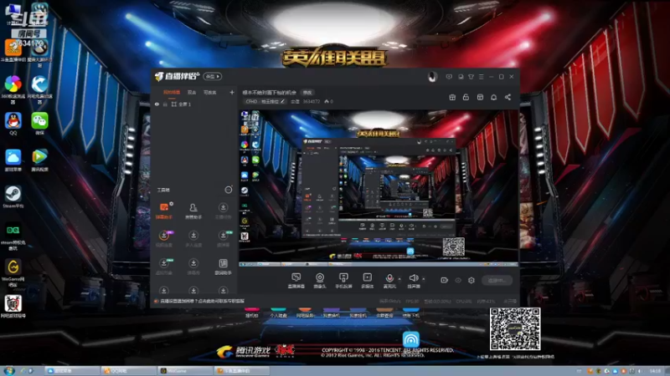Switch to the second scene tab
The image size is (670, 376).
click(192, 93)
